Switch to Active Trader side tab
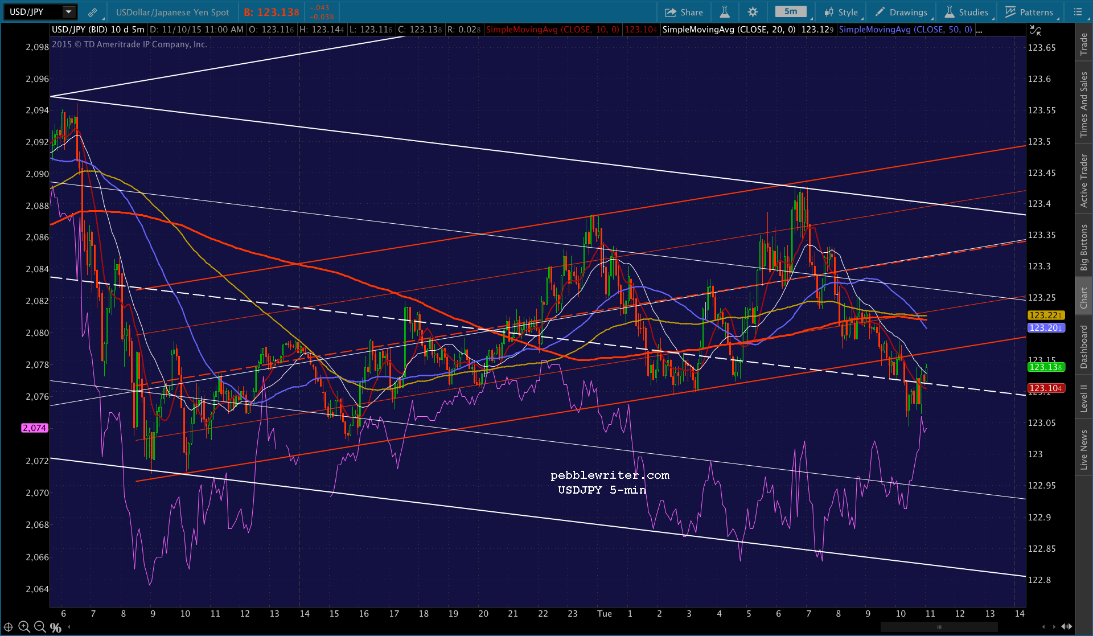The image size is (1093, 636). click(x=1084, y=180)
